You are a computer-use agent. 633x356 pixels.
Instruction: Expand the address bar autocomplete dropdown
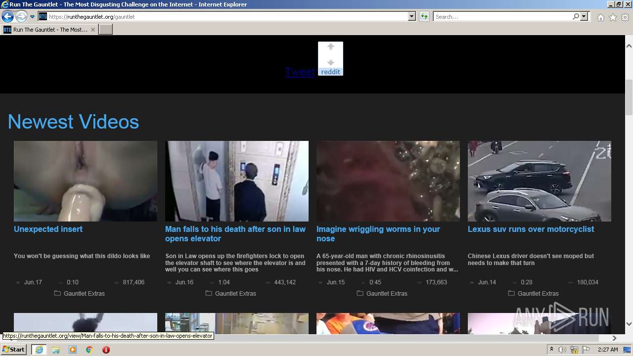point(412,16)
